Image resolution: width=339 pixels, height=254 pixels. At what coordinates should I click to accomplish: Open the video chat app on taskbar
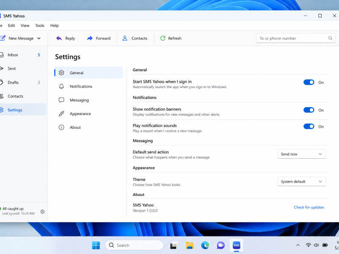(x=221, y=245)
